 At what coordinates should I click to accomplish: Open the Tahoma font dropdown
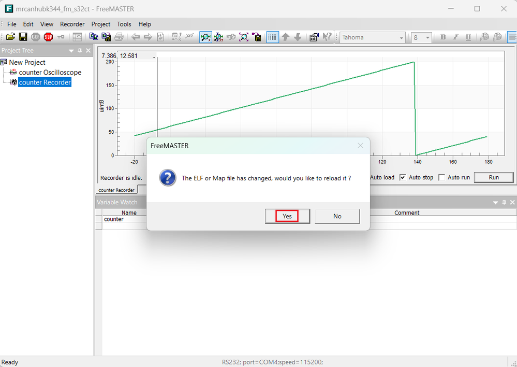[401, 38]
